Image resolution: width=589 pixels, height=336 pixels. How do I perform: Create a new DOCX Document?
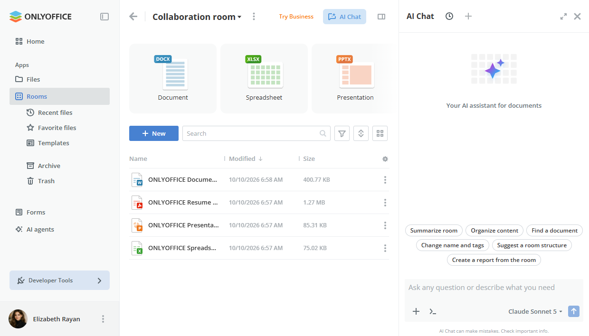point(173,78)
